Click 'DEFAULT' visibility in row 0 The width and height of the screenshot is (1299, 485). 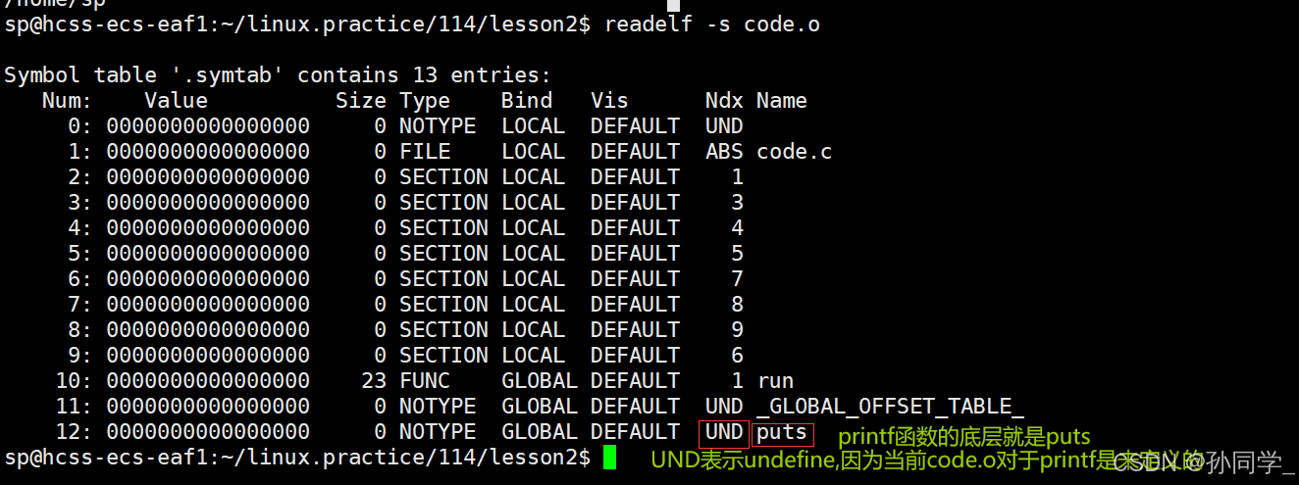tap(635, 126)
